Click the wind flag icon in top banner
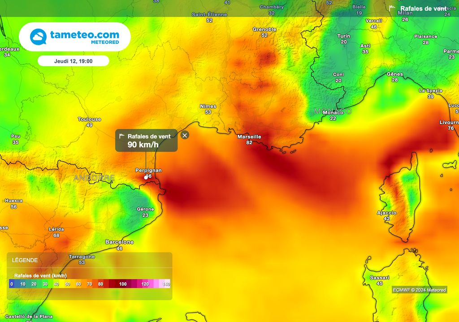Screen dimensions: 459x322 click(x=393, y=8)
